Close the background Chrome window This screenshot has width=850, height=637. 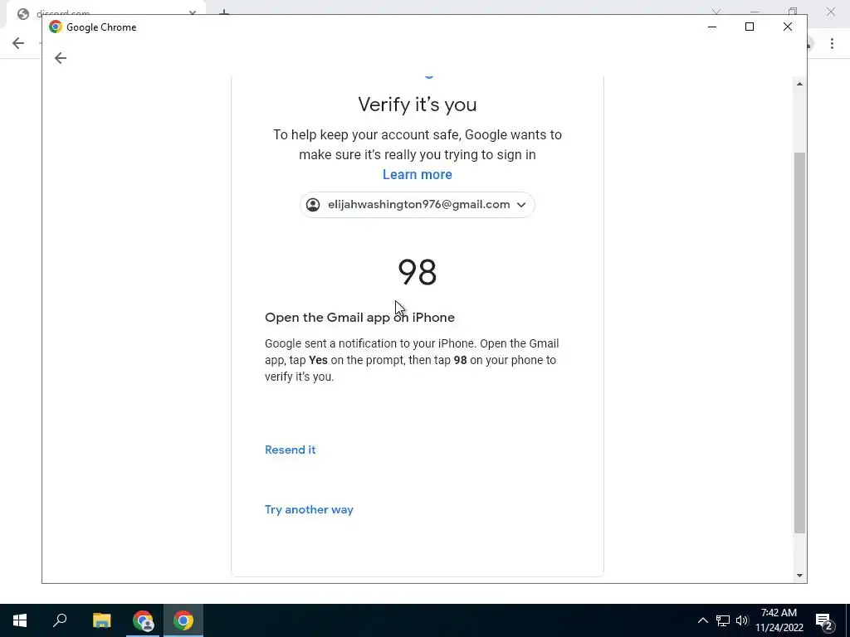tap(830, 11)
